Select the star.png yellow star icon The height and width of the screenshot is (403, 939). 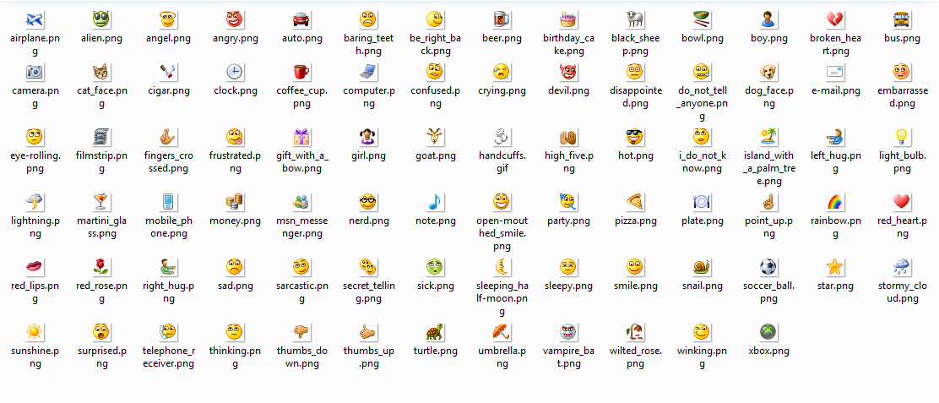[835, 267]
